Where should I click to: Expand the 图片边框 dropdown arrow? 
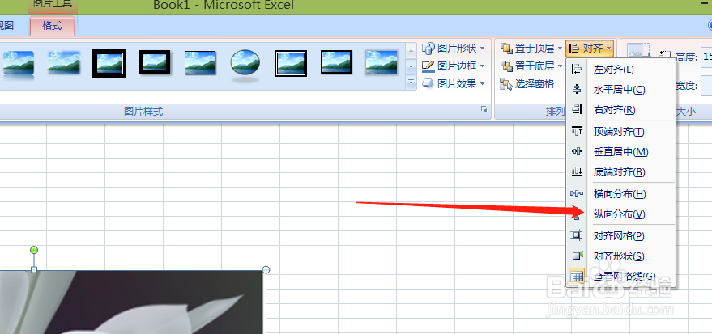coord(482,66)
